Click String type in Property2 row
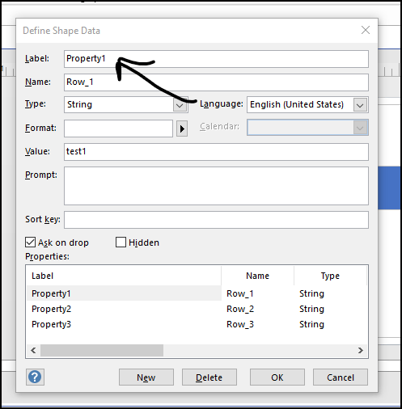Viewport: 402px width, 409px height. coord(311,309)
